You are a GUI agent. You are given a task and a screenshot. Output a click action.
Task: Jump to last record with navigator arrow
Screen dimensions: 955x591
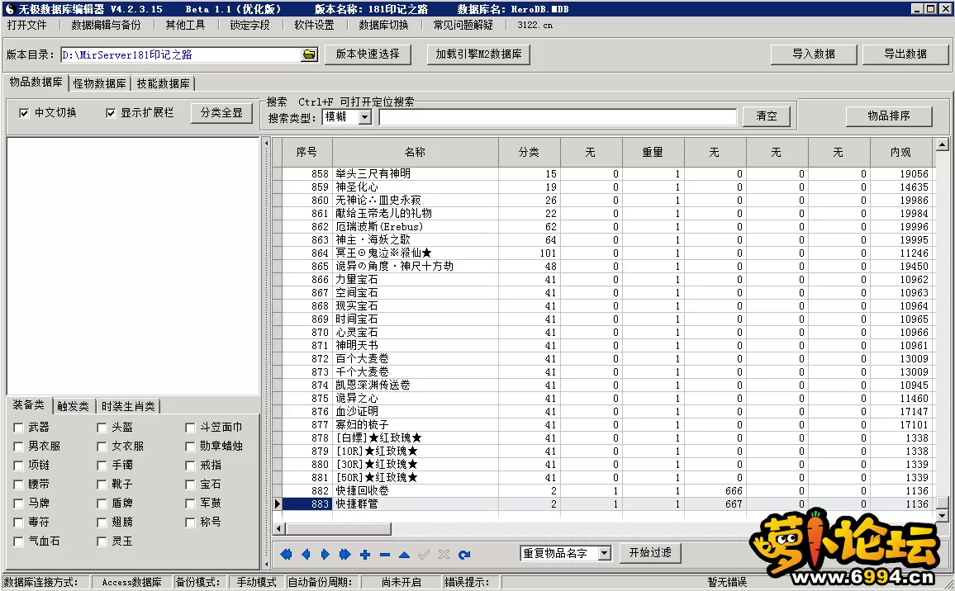point(344,555)
